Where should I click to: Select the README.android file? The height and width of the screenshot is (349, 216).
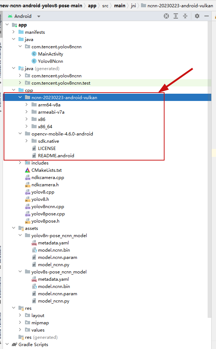[x=56, y=156]
